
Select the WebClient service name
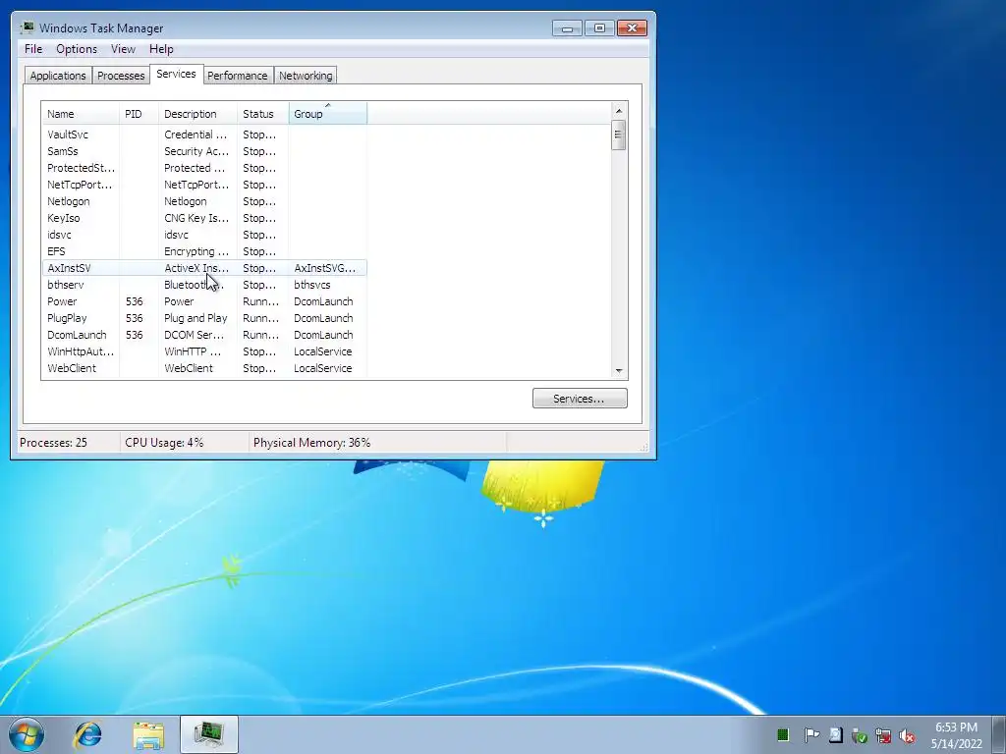click(x=71, y=368)
